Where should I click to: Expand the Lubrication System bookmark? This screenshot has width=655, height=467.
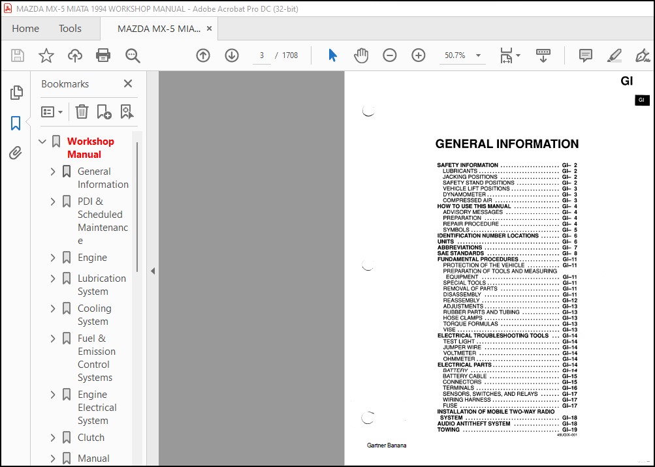coord(53,279)
